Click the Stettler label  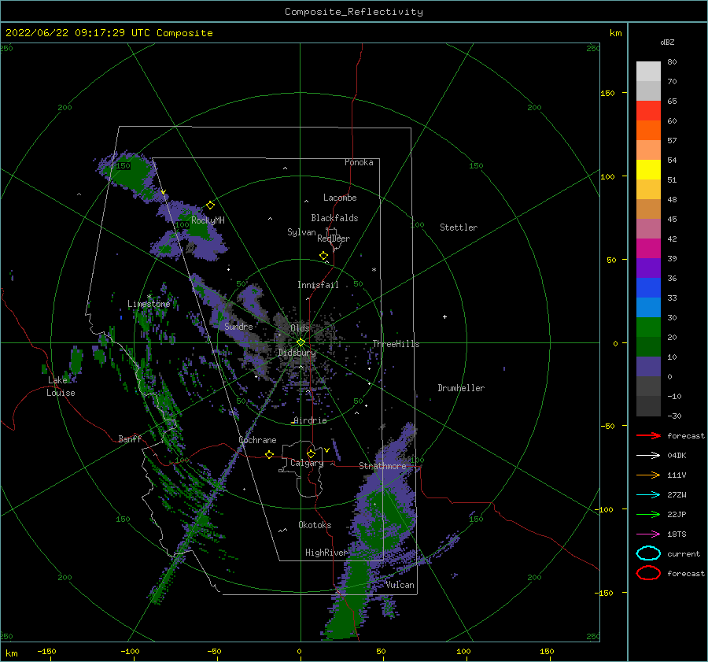(459, 227)
